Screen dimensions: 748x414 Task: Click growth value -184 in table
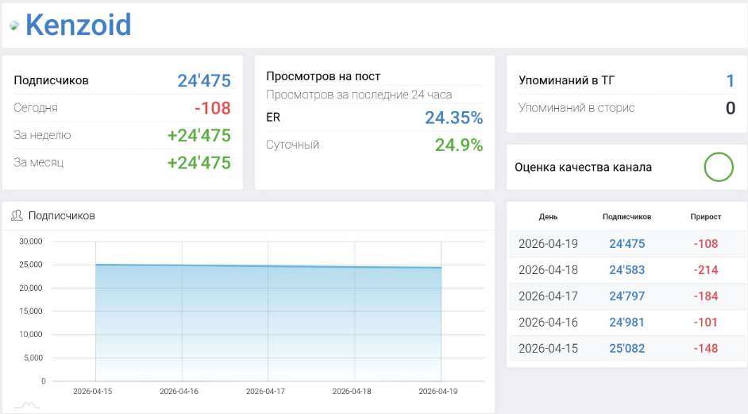[706, 296]
